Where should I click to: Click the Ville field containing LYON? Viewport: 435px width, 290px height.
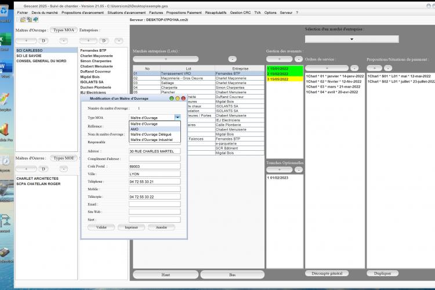pyautogui.click(x=154, y=174)
